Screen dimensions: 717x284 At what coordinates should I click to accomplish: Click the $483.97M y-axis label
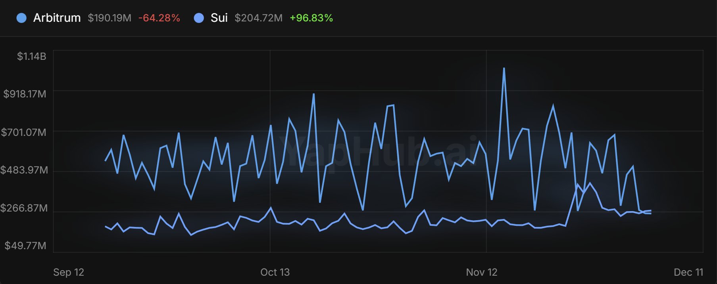click(24, 170)
